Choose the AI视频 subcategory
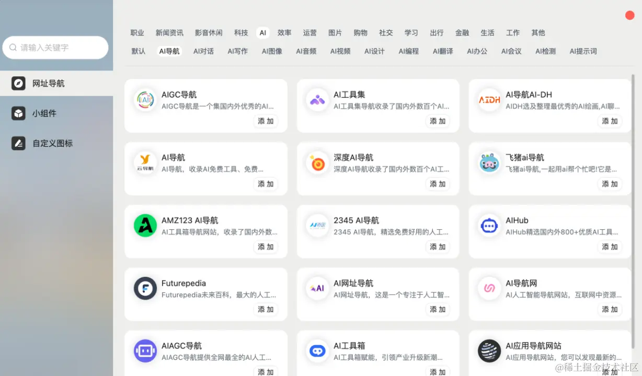 pos(340,51)
